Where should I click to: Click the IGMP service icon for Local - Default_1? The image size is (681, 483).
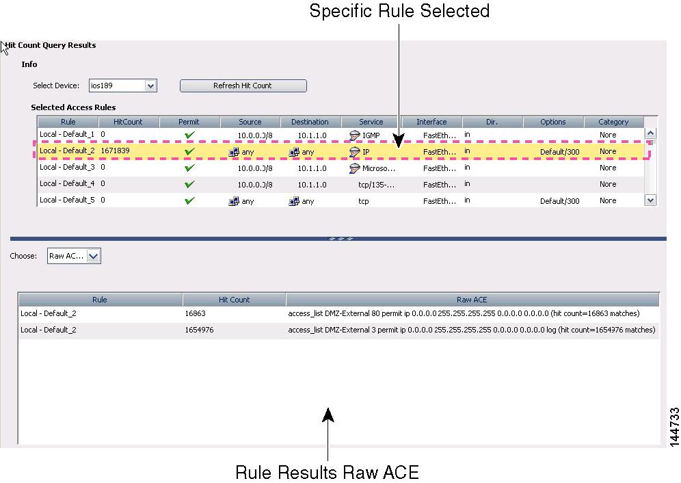click(355, 135)
